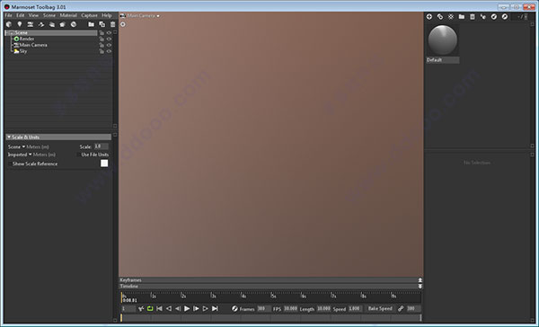Collapse the Scene tree root node
539x327 pixels.
pyautogui.click(x=7, y=33)
